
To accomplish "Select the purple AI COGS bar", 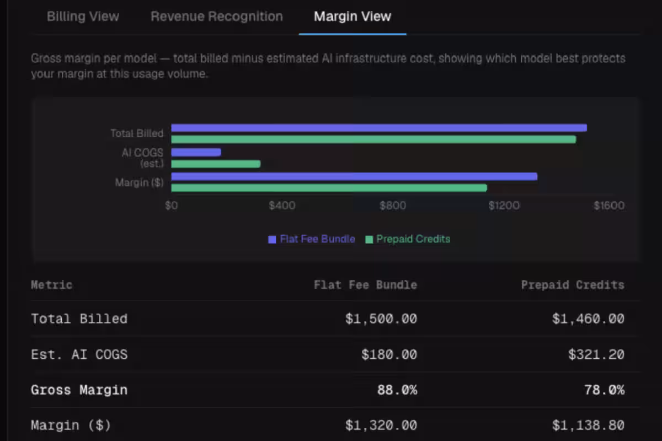I will (196, 152).
